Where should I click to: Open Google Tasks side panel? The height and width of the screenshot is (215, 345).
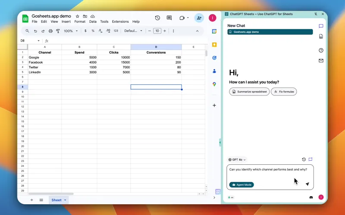tap(214, 58)
